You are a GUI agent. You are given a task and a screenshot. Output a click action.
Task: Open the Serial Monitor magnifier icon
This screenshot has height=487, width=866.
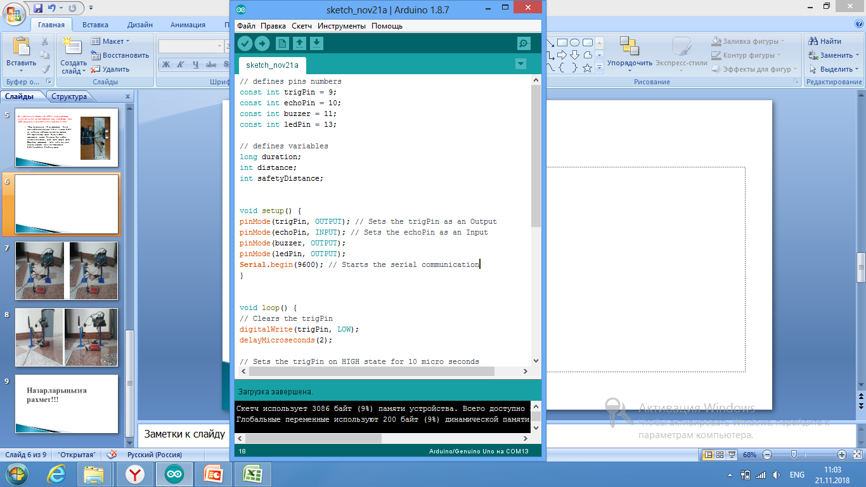pyautogui.click(x=524, y=43)
